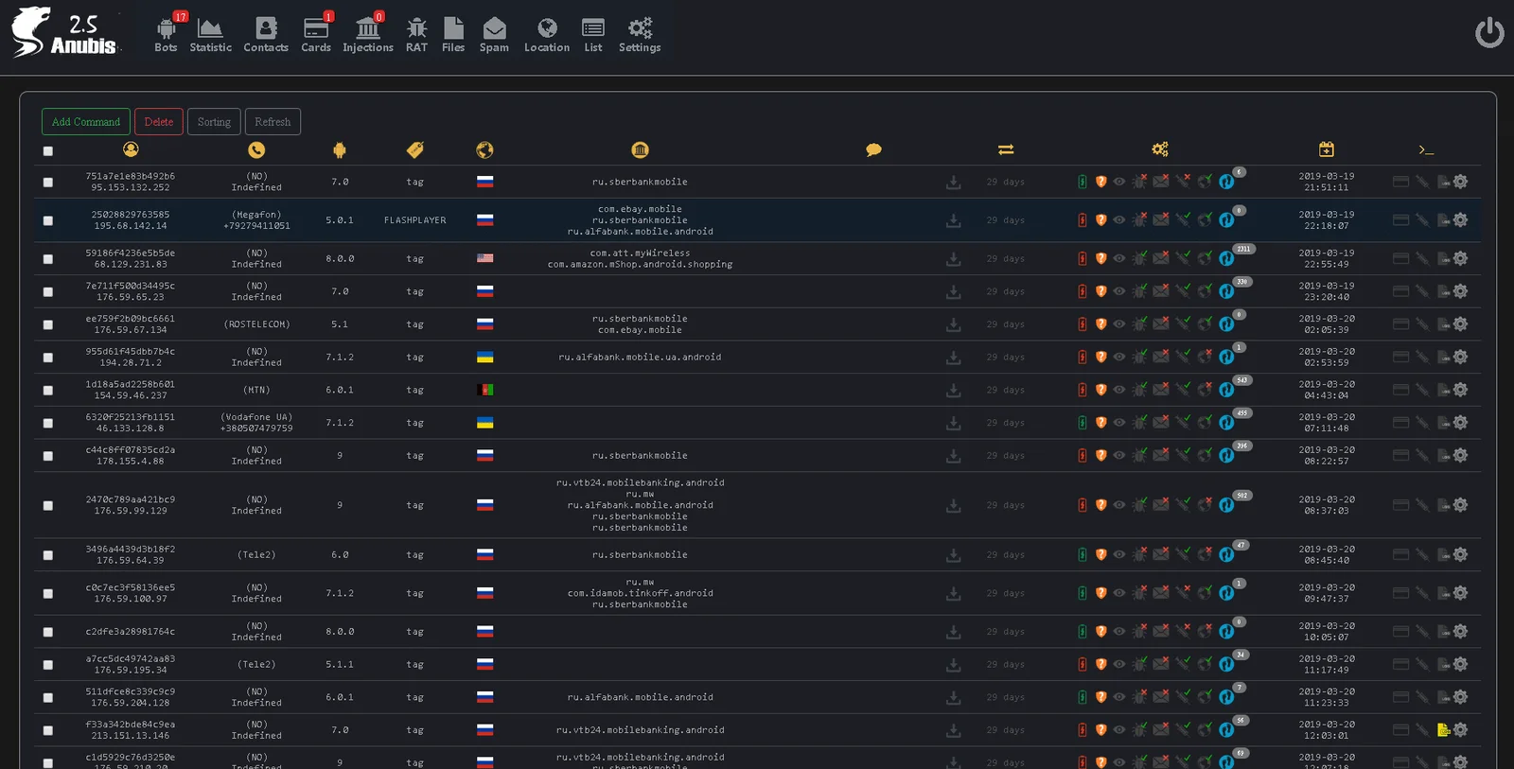
Task: Click the Ukraine flag in 6320f25213fb1151 row
Action: click(x=484, y=423)
